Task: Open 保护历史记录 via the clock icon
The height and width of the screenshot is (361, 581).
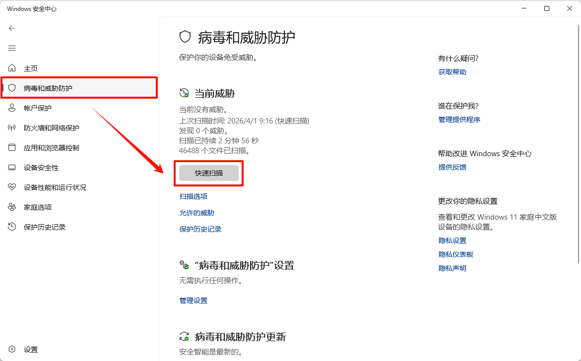Action: [x=12, y=227]
